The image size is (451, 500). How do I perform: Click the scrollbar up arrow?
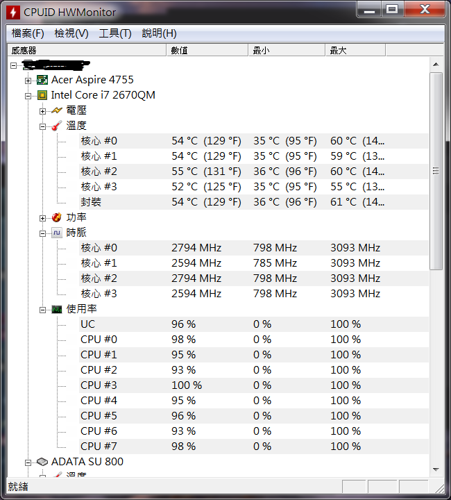(x=436, y=65)
